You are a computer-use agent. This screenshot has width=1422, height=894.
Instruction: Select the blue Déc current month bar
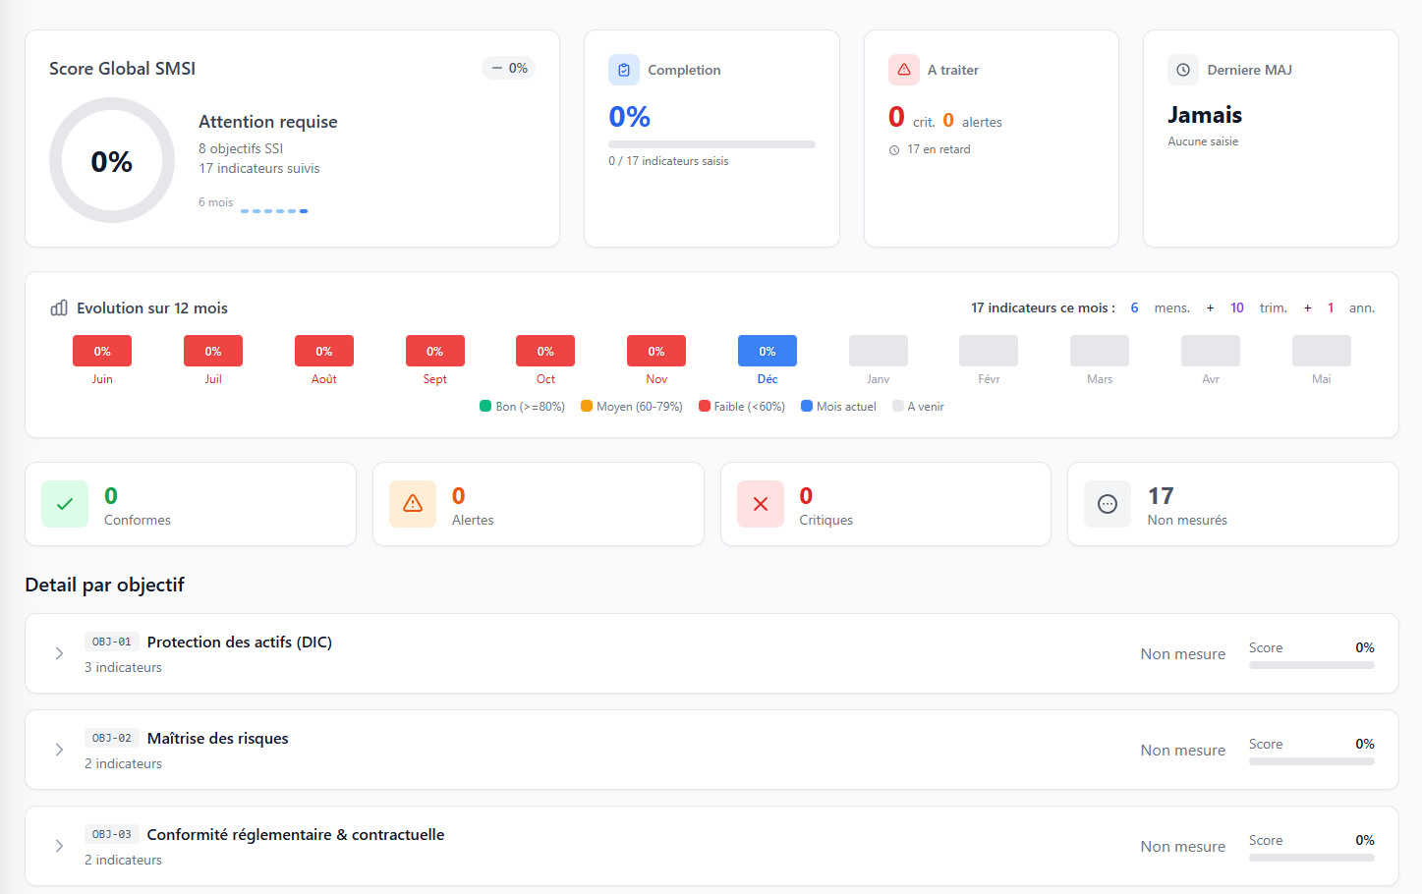pos(768,351)
